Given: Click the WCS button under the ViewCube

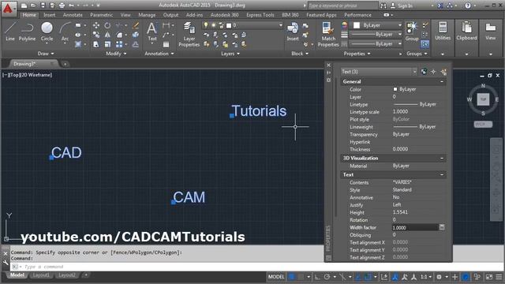Looking at the screenshot, I should click(x=483, y=125).
